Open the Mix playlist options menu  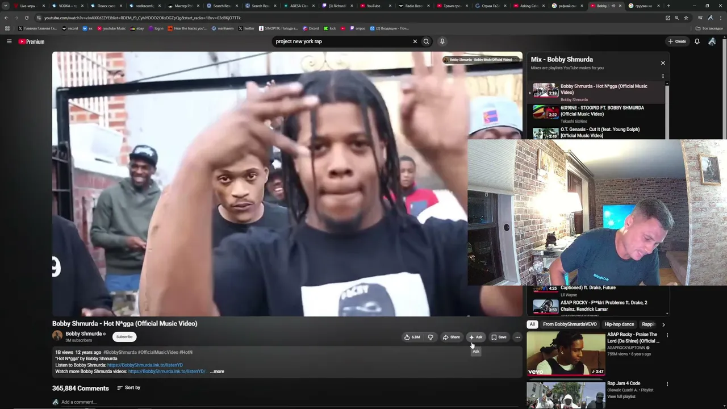pyautogui.click(x=663, y=76)
